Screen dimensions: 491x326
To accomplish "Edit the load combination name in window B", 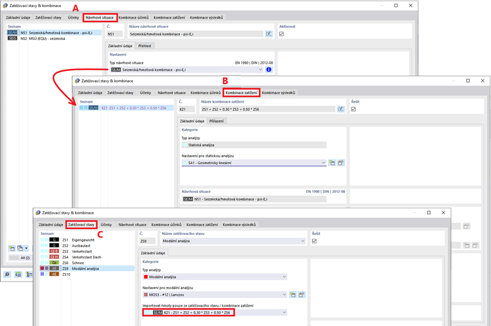I will [340, 109].
